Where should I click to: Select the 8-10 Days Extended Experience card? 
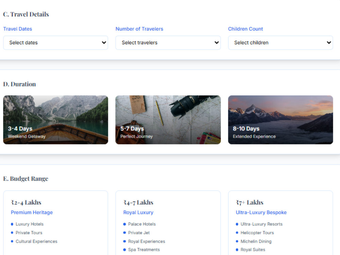[x=280, y=120]
